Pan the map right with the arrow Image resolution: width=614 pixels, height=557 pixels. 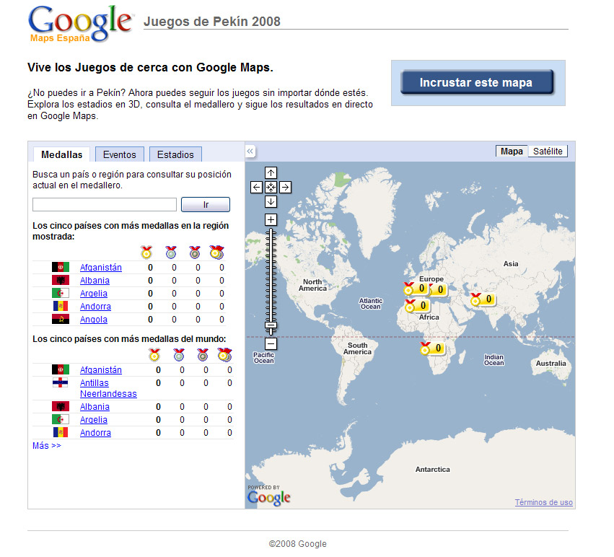pyautogui.click(x=285, y=188)
